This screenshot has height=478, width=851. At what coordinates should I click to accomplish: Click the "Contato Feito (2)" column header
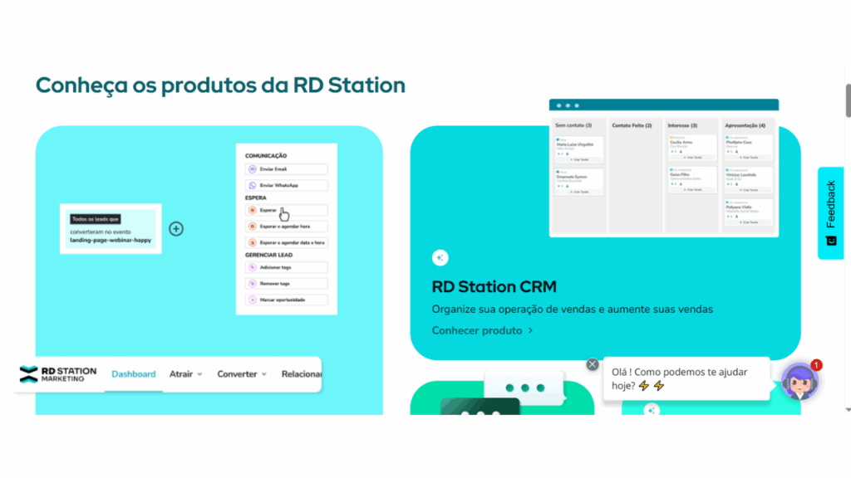(x=632, y=125)
